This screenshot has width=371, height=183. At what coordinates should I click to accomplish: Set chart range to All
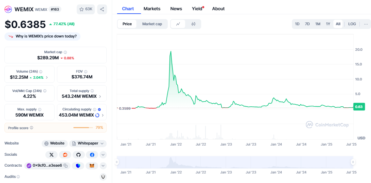pos(338,24)
